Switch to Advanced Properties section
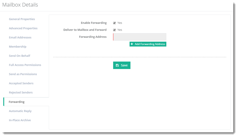This screenshot has height=137, width=238. coord(23,28)
